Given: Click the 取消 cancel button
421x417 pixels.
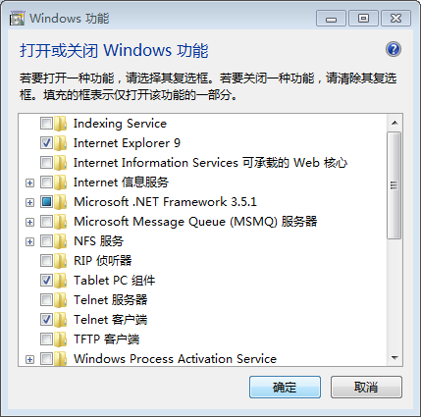Looking at the screenshot, I should [x=366, y=387].
